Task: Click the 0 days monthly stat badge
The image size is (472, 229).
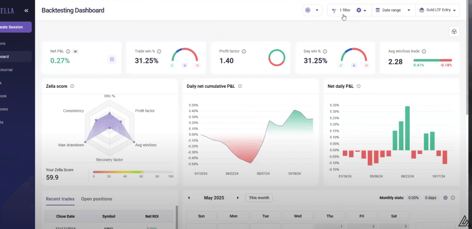Action: point(430,198)
